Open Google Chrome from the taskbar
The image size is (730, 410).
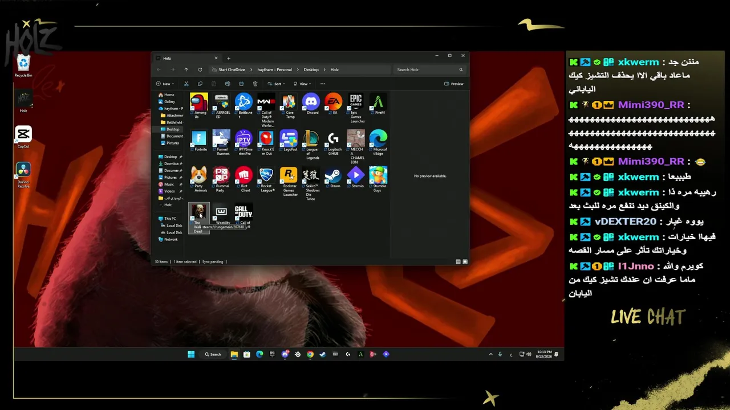click(310, 354)
